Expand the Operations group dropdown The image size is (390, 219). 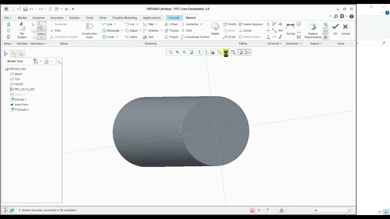38,43
